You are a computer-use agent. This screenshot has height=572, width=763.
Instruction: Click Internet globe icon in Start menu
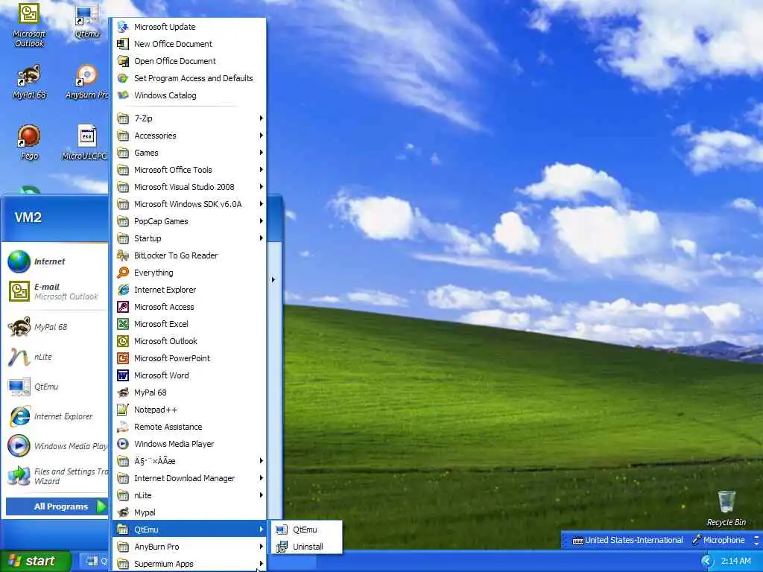pos(19,261)
